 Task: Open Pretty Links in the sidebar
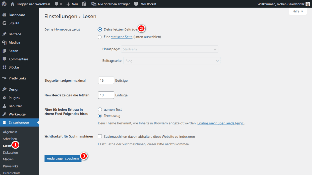click(x=17, y=78)
